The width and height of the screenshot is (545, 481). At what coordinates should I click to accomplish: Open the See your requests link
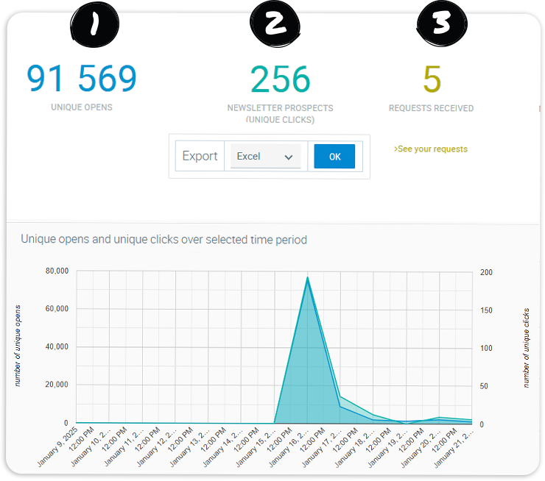(x=431, y=149)
